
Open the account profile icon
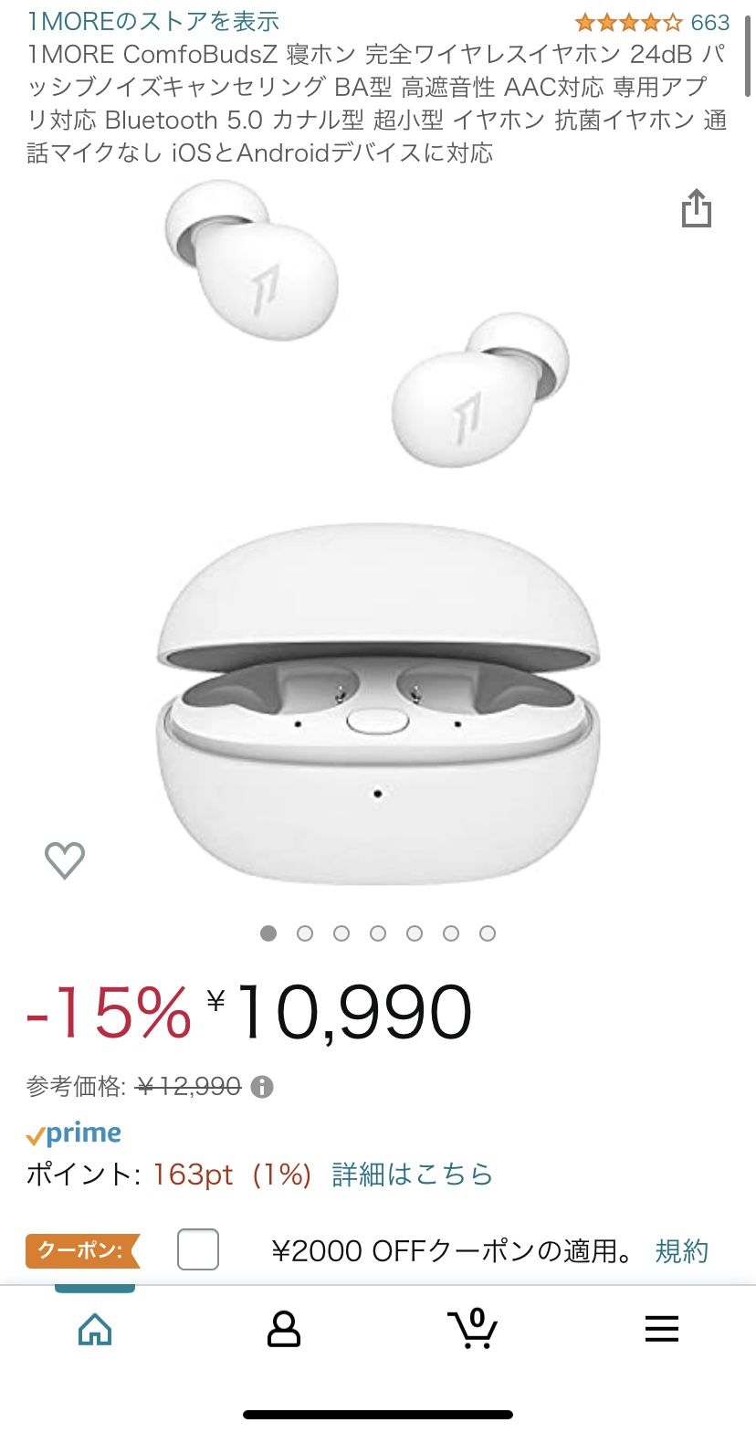[284, 1329]
